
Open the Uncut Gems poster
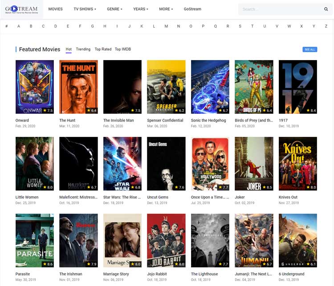click(167, 164)
